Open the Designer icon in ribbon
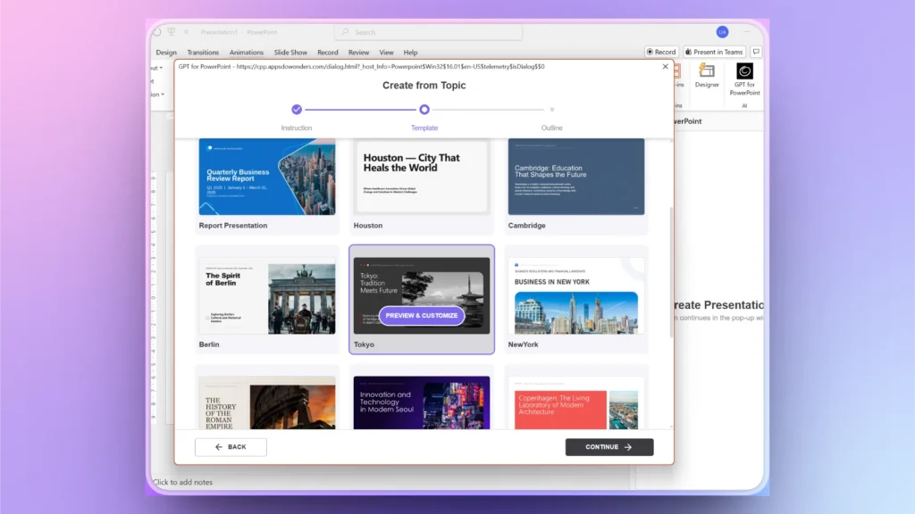Image resolution: width=915 pixels, height=514 pixels. pyautogui.click(x=707, y=76)
